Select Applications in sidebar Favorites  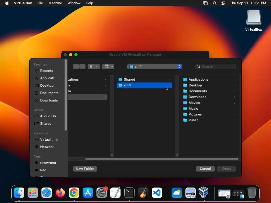48,78
